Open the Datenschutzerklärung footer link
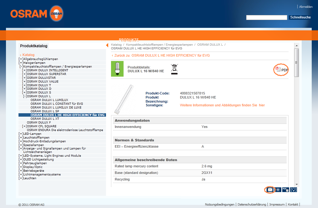The height and width of the screenshot is (208, 318). pos(252,204)
